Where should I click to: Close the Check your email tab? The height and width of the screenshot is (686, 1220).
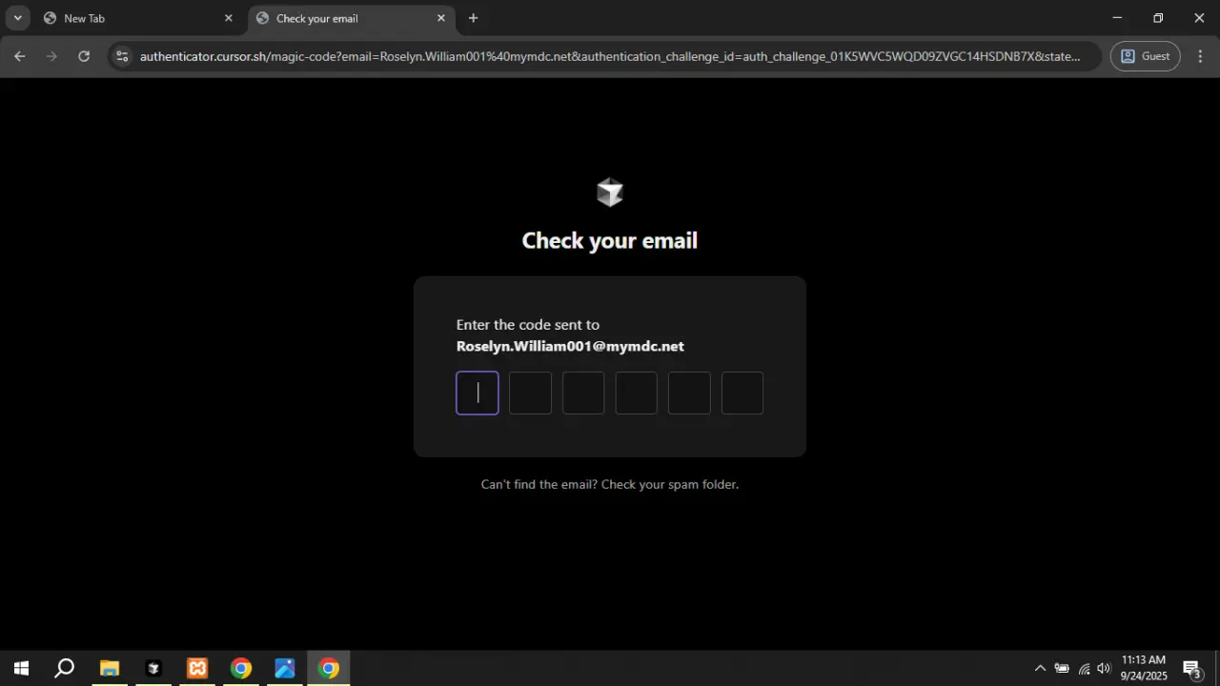(440, 18)
